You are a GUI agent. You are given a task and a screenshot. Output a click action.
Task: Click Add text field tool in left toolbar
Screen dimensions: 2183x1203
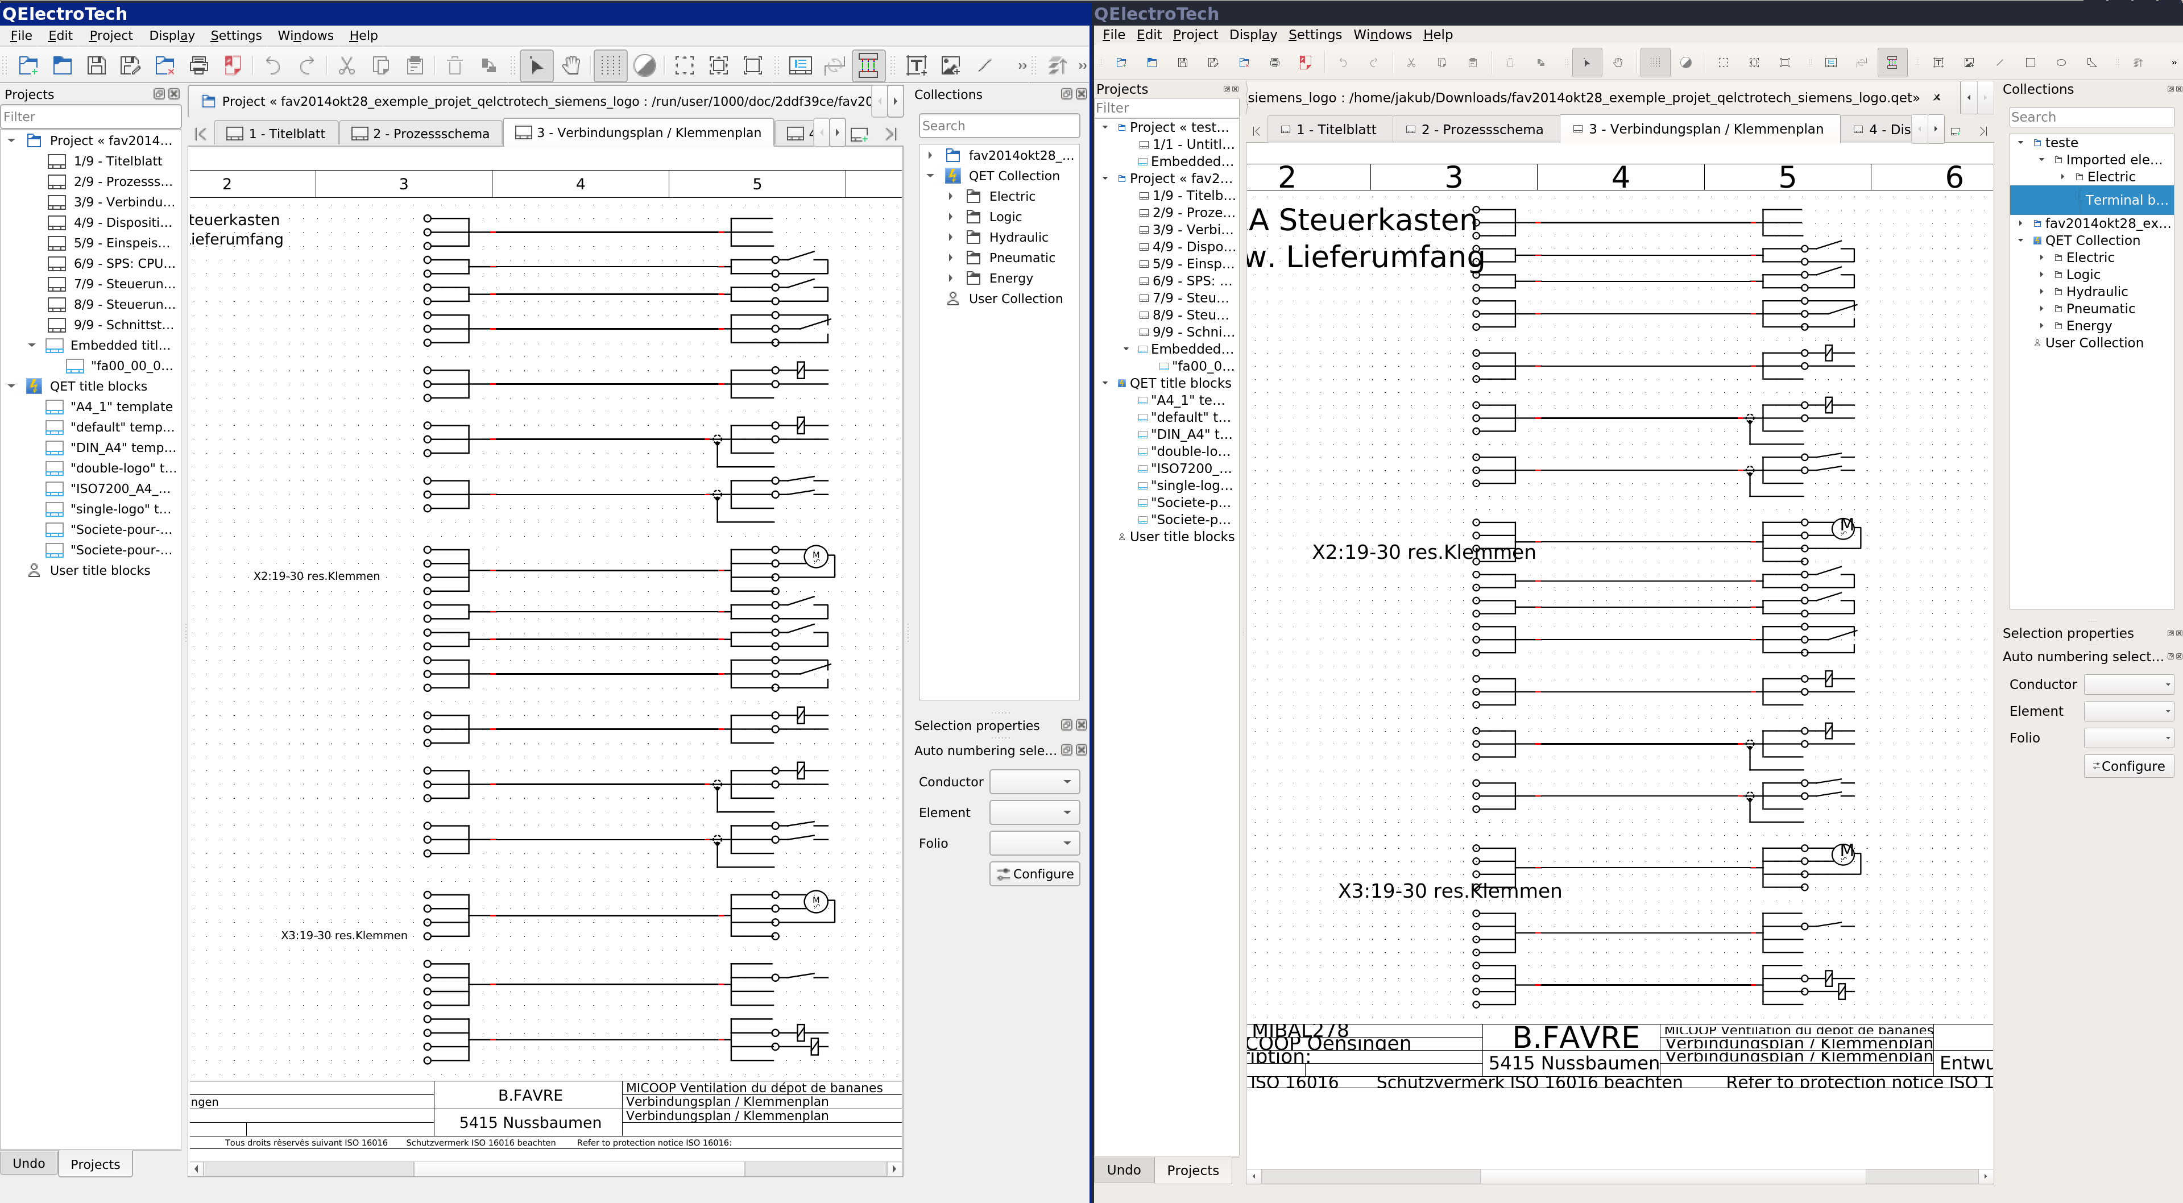tap(916, 65)
